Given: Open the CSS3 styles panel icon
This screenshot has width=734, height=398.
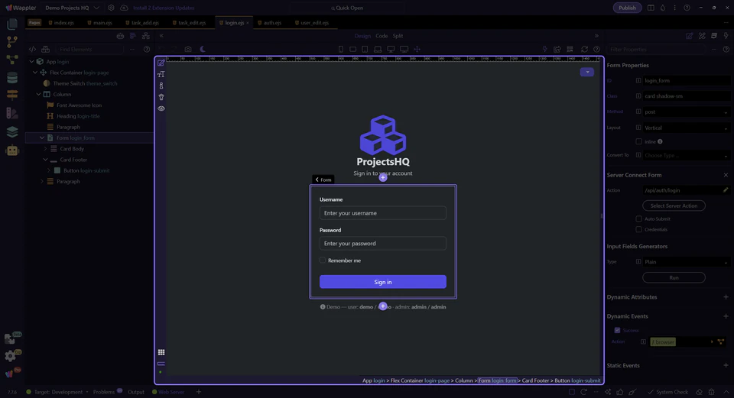Looking at the screenshot, I should [x=714, y=36].
